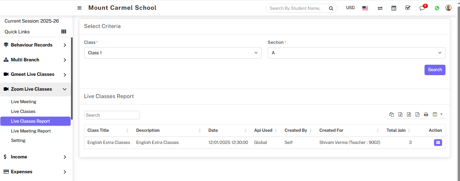The height and width of the screenshot is (181, 460).
Task: Open the US flag language selector
Action: pyautogui.click(x=365, y=8)
